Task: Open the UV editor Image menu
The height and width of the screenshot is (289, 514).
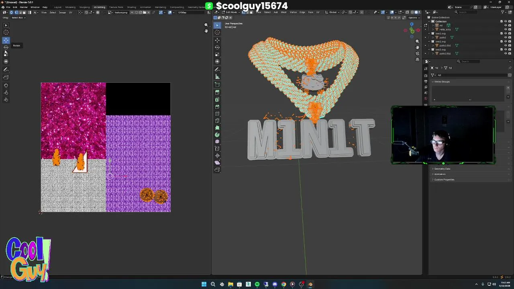Action: [62, 12]
